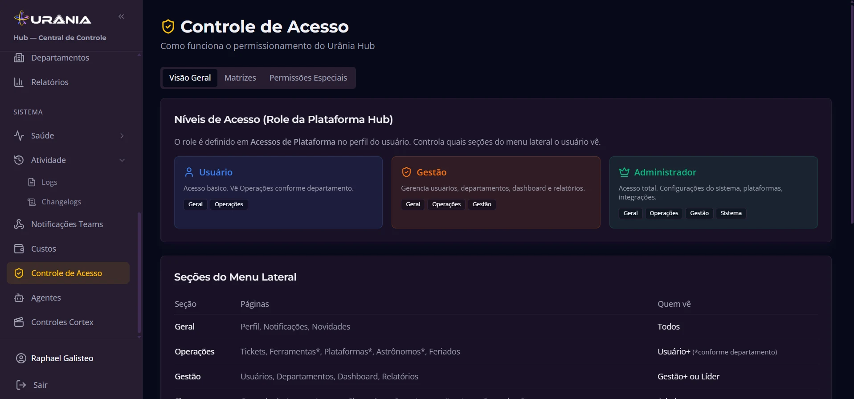Image resolution: width=854 pixels, height=399 pixels.
Task: Switch to the Visão Geral tab
Action: tap(190, 78)
